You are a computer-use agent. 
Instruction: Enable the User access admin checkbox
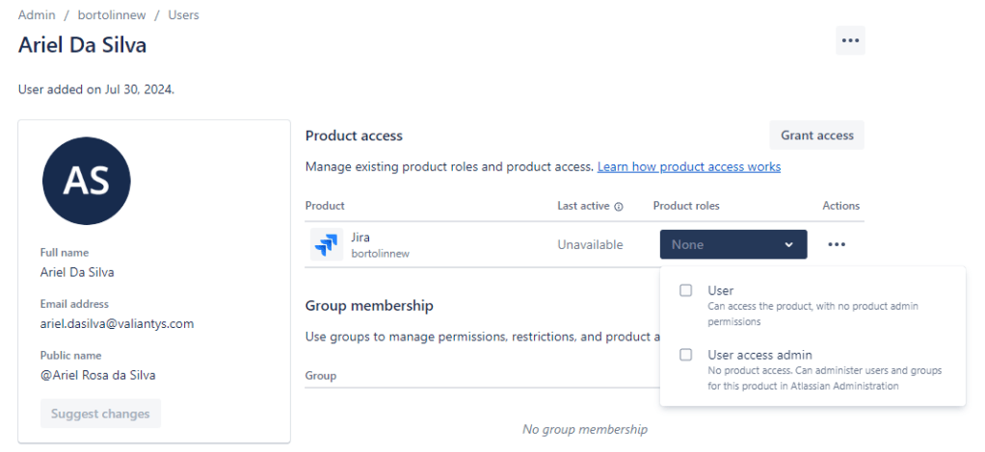(x=685, y=355)
